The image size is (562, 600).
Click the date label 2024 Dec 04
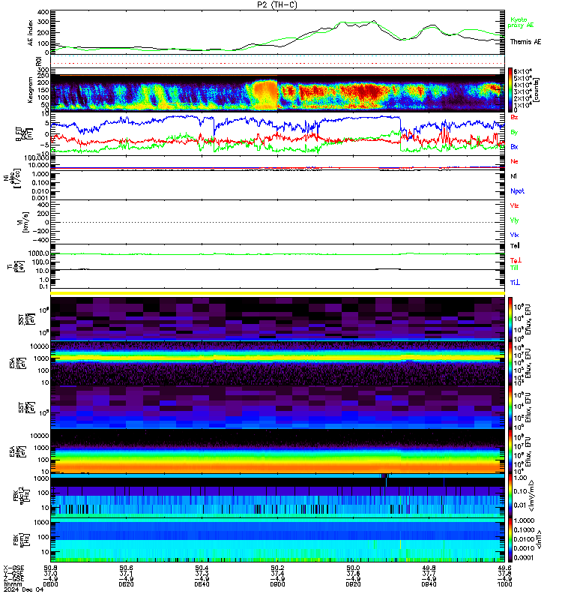click(24, 589)
